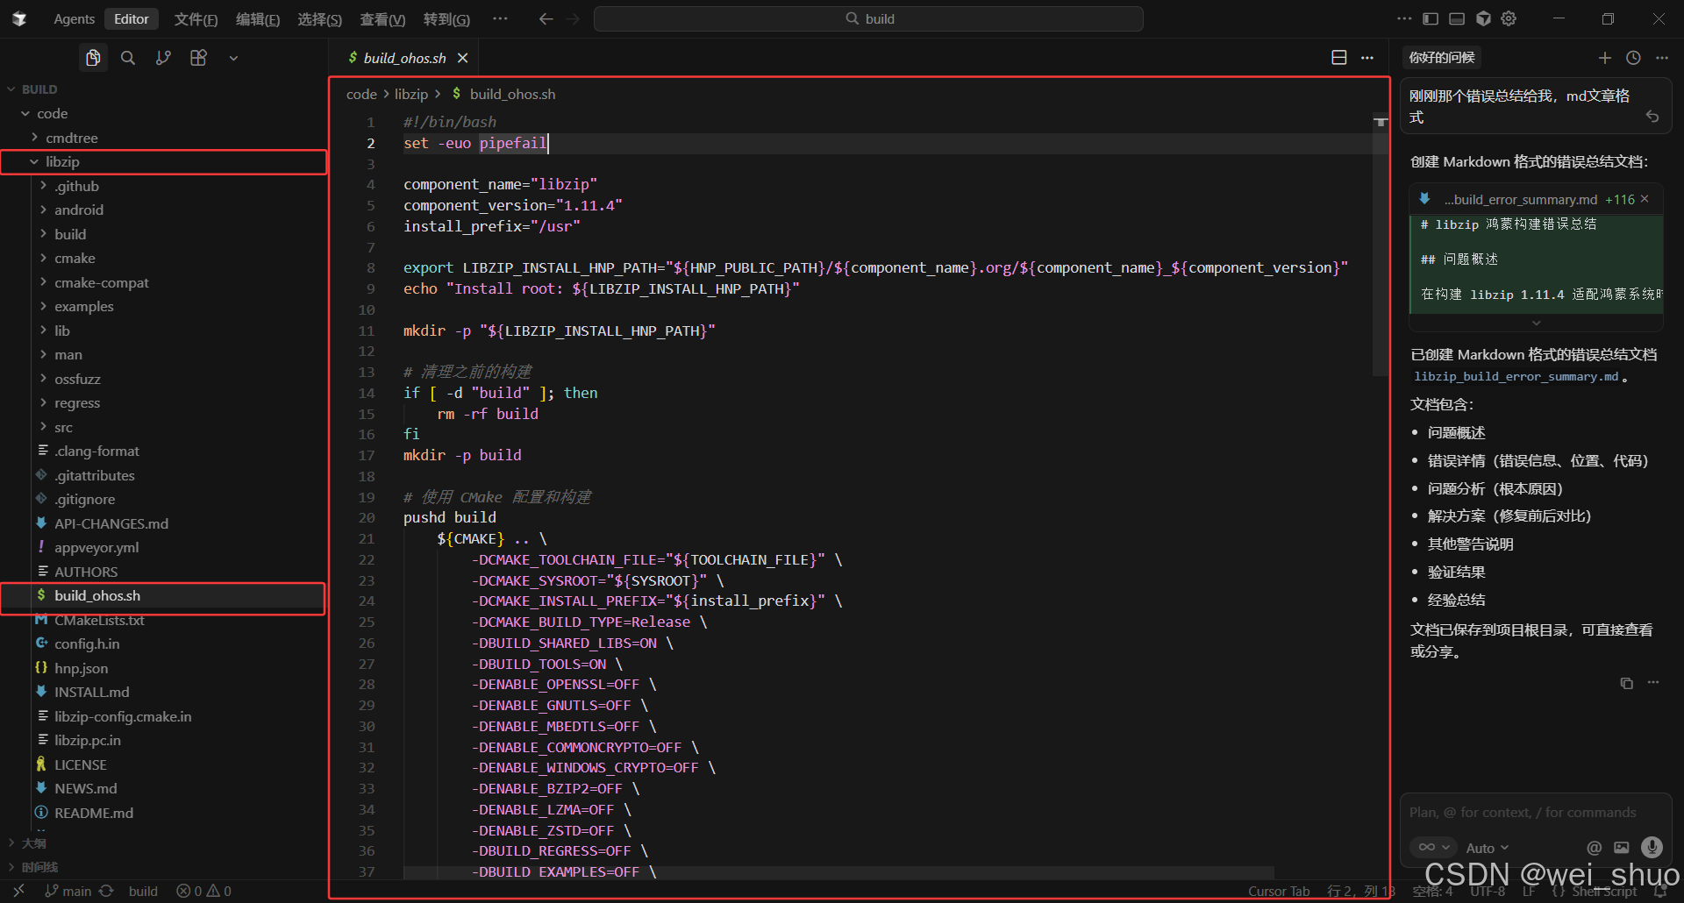Focus the chat prompt input field
The height and width of the screenshot is (903, 1684).
coord(1535,813)
